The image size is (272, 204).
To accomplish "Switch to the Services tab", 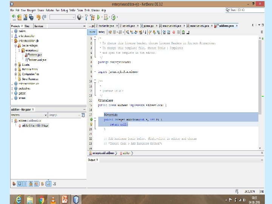I will 39,26.
